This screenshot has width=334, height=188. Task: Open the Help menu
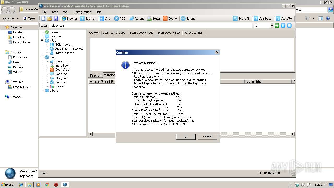[x=98, y=12]
